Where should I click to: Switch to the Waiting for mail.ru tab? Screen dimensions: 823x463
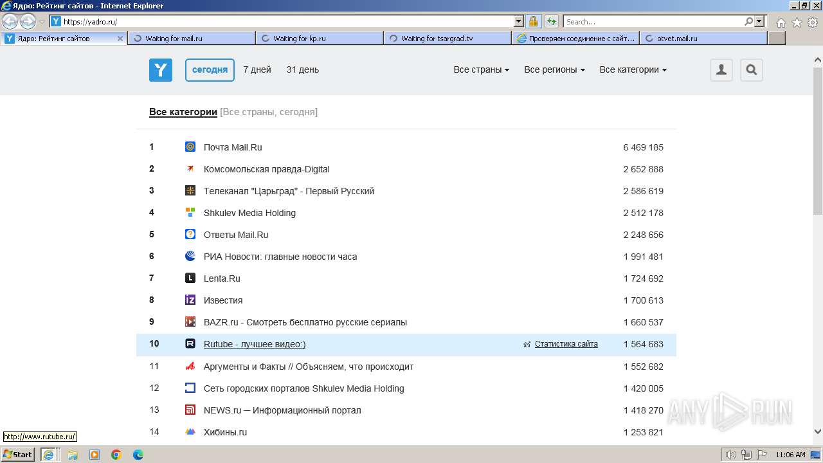pyautogui.click(x=192, y=38)
